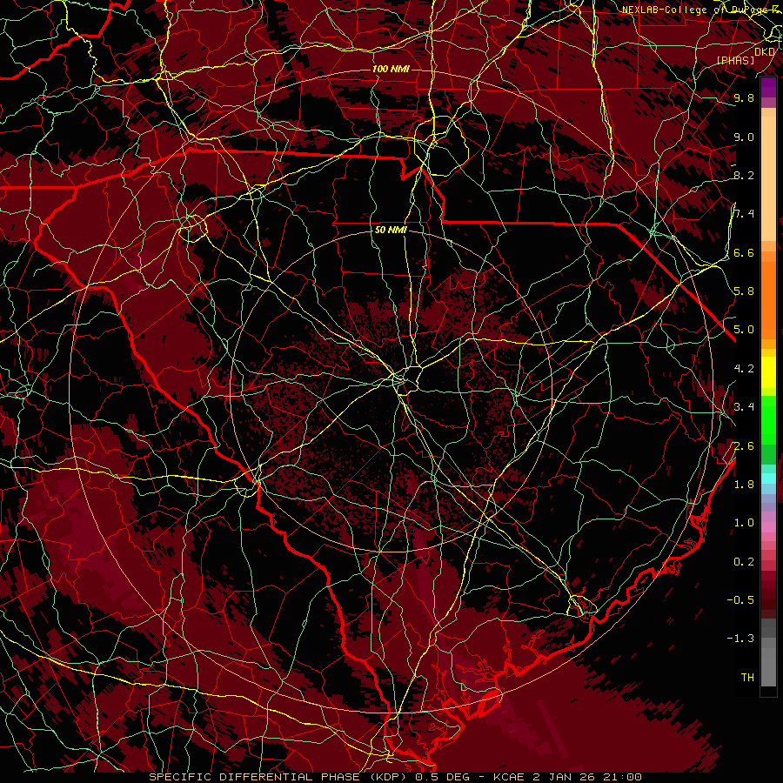Click the solid orange segment of the color bar

coord(768,299)
